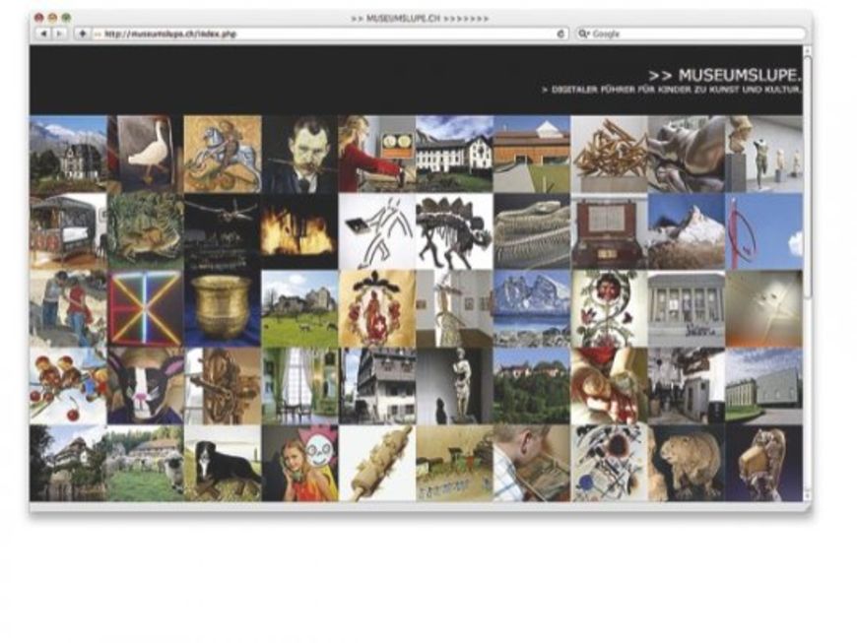Select the Digitaler Führer für Kinder subtitle
The height and width of the screenshot is (643, 857).
672,90
